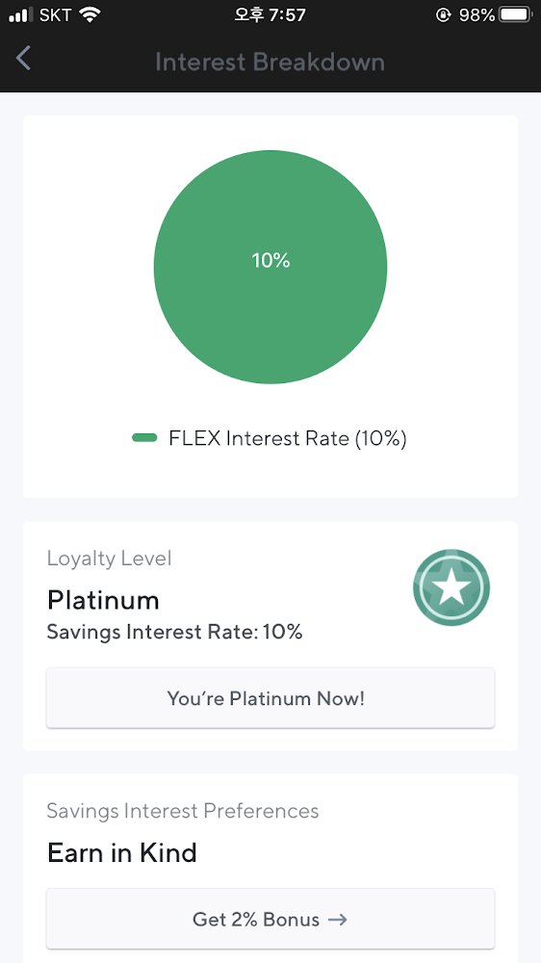Tap the Savings Interest Rate: 10% text
Viewport: 541px width, 963px height.
(175, 632)
